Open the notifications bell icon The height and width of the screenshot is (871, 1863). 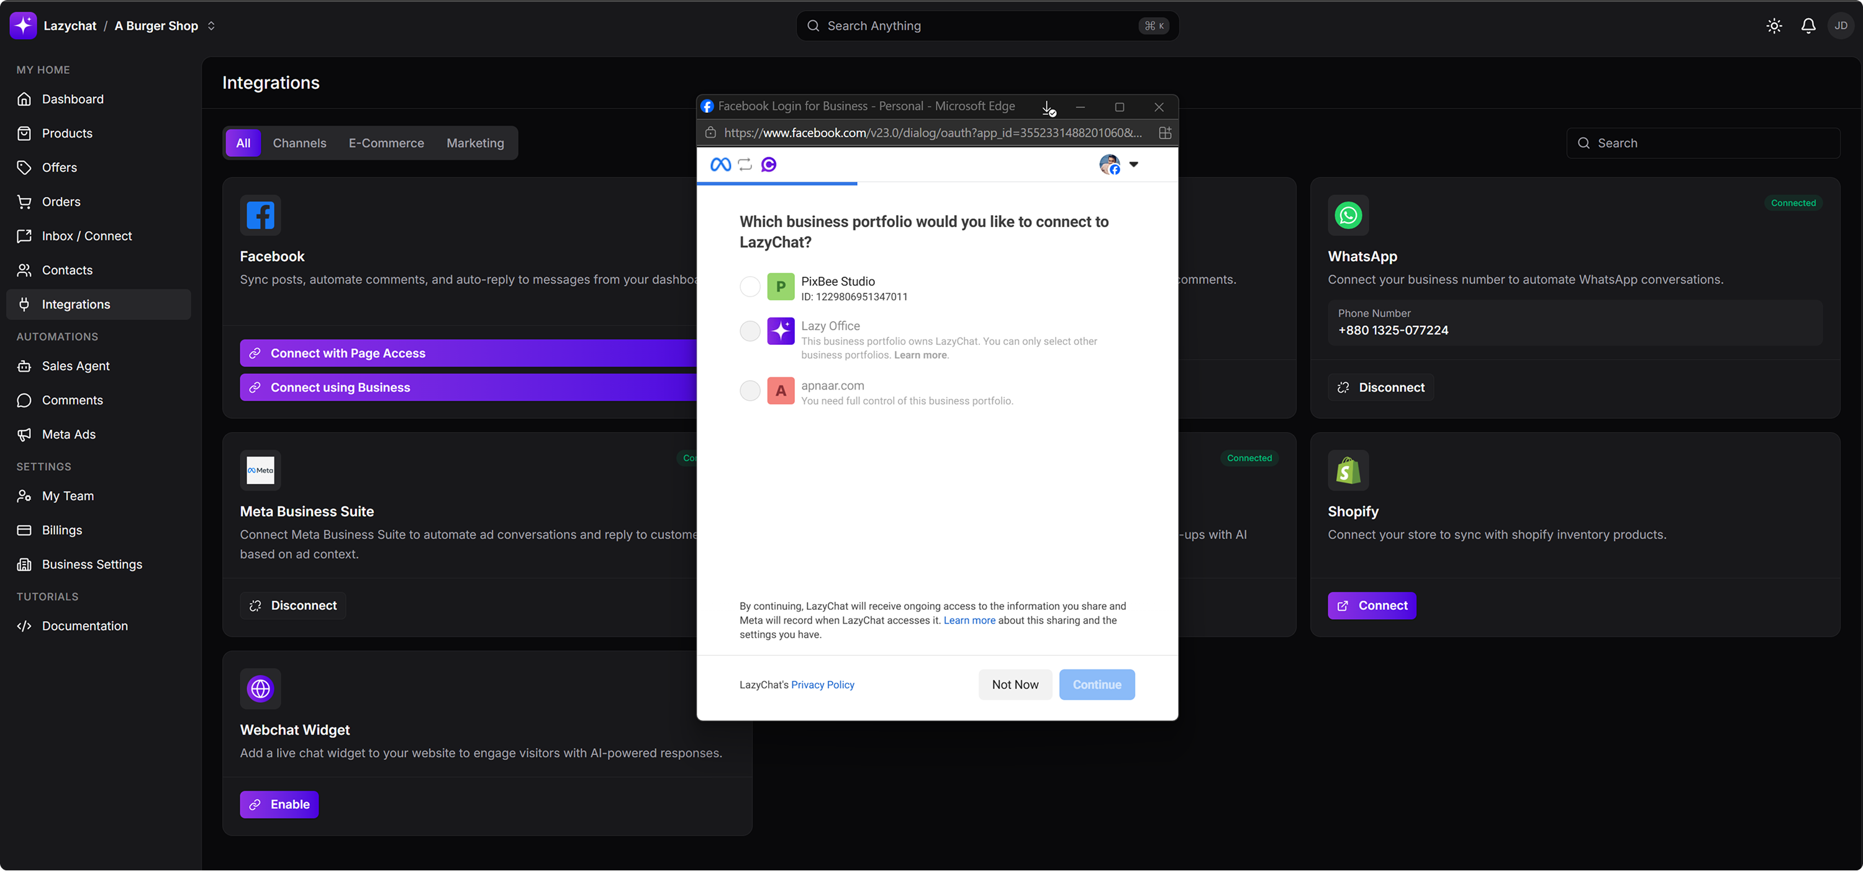(1808, 26)
